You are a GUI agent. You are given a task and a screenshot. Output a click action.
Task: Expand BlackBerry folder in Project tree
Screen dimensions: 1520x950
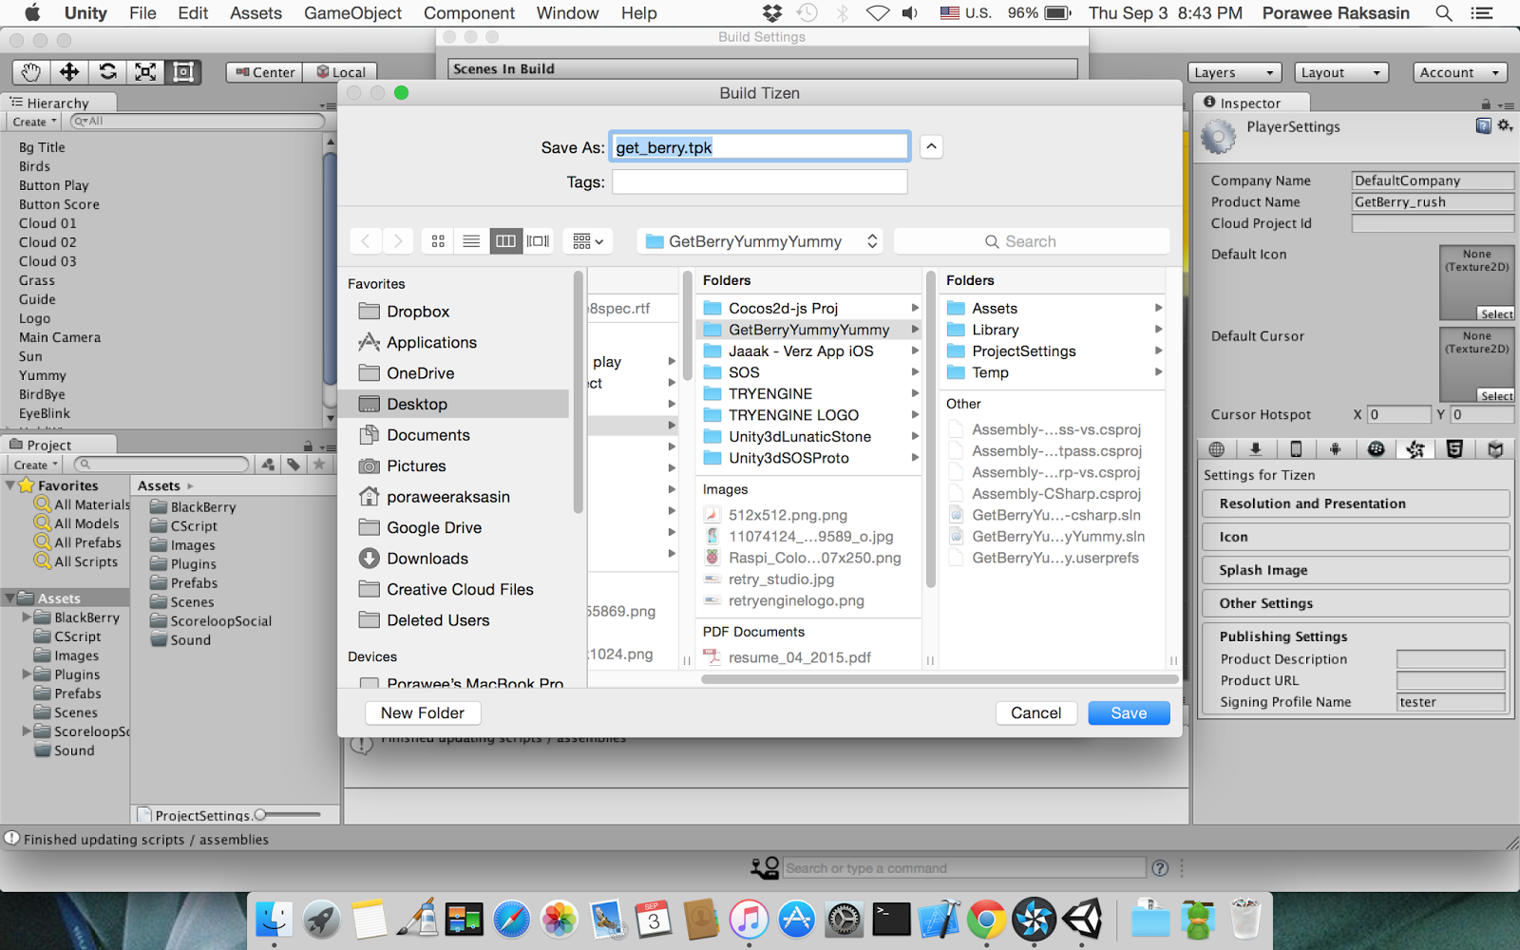coord(27,617)
